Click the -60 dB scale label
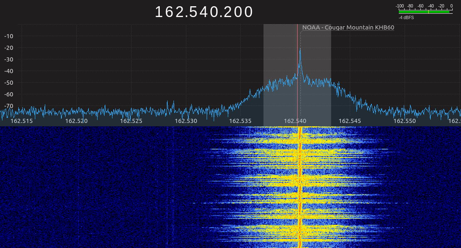Image resolution: width=461 pixels, height=248 pixels. click(x=9, y=94)
